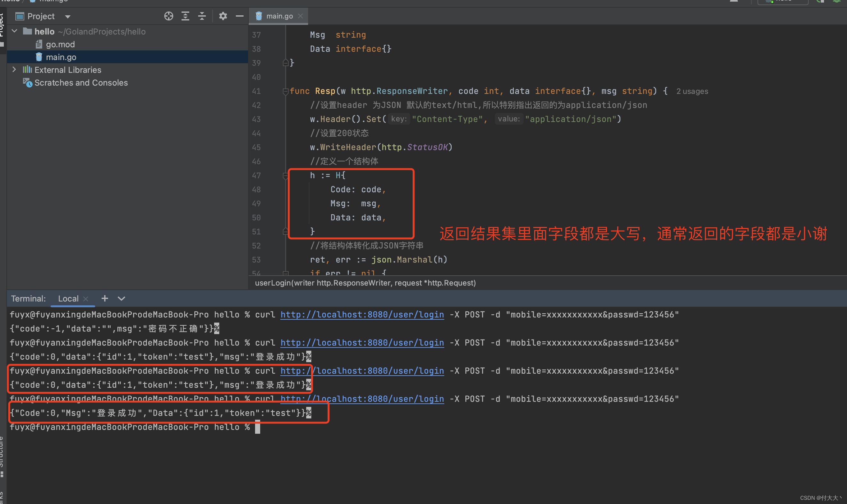
Task: Hide the Project panel with minus icon
Action: coord(240,16)
